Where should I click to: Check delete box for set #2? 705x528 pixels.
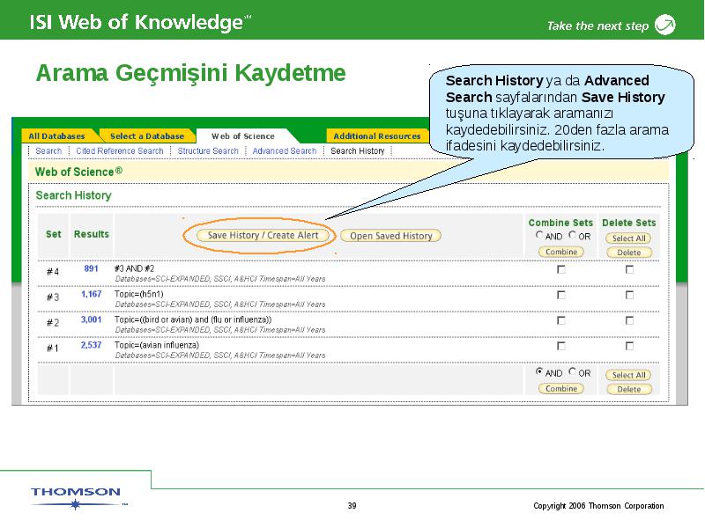[629, 320]
